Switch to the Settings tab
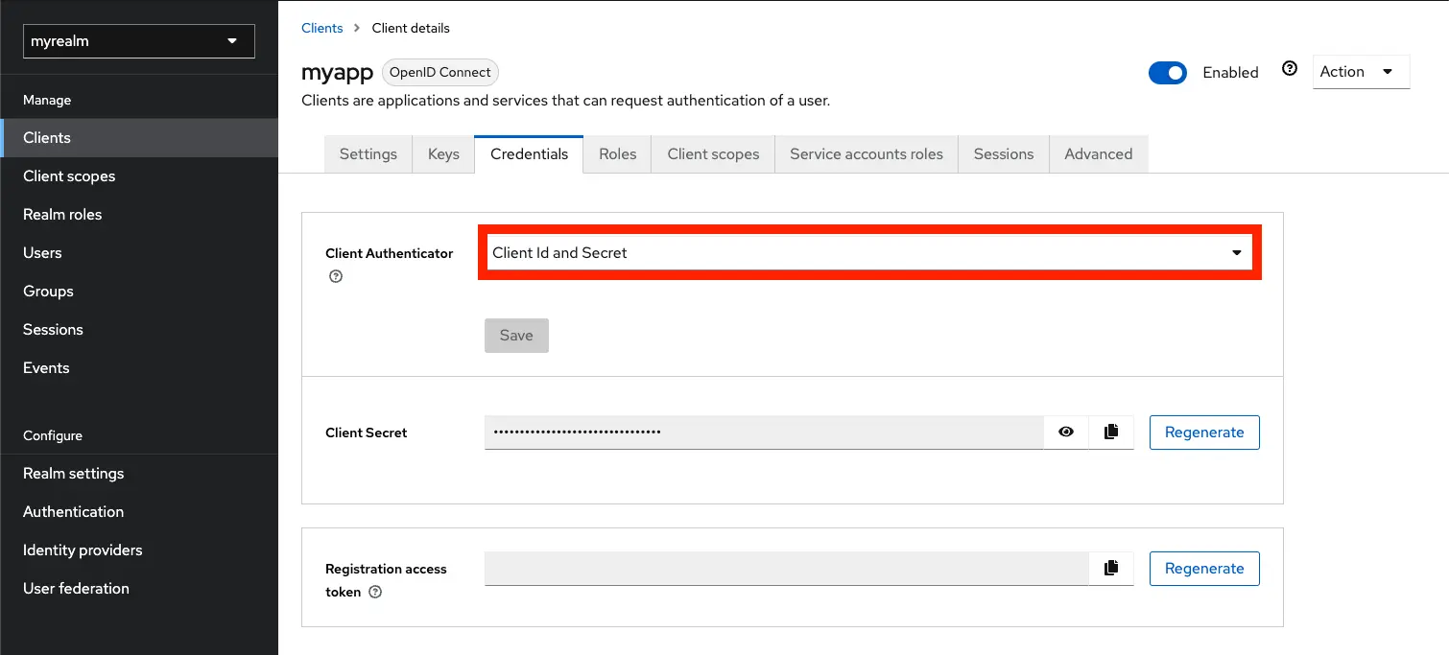The image size is (1449, 655). (x=368, y=153)
